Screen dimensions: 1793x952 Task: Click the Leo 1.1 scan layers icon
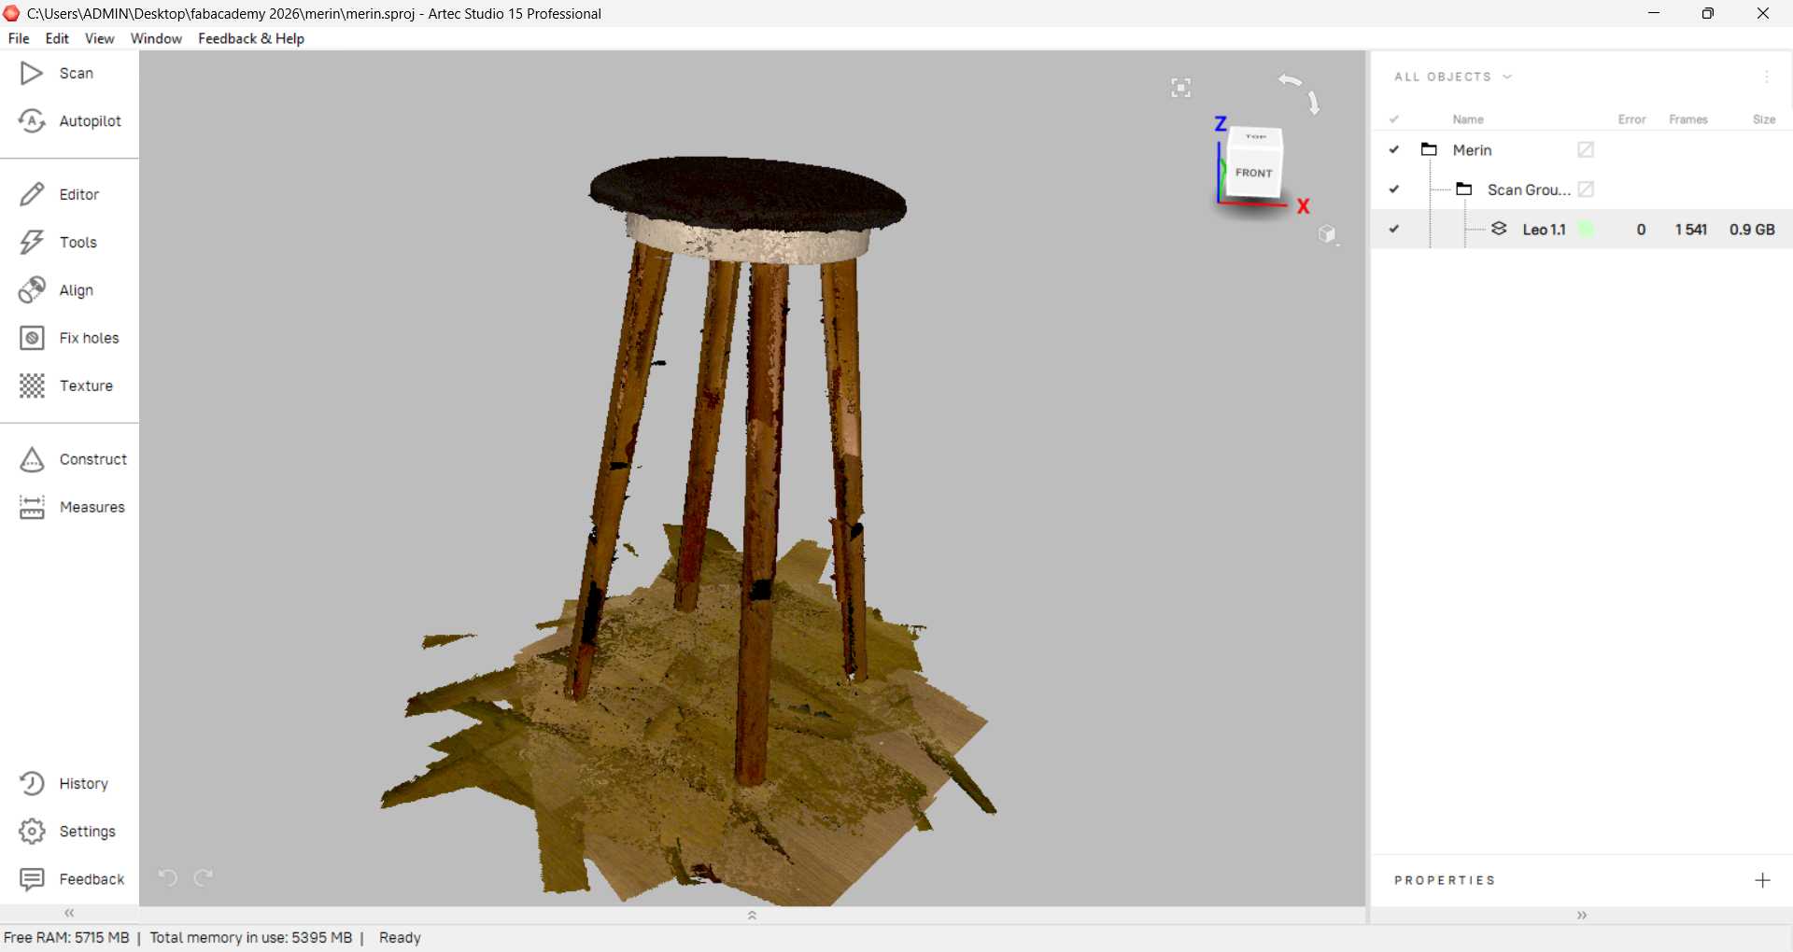click(1499, 229)
